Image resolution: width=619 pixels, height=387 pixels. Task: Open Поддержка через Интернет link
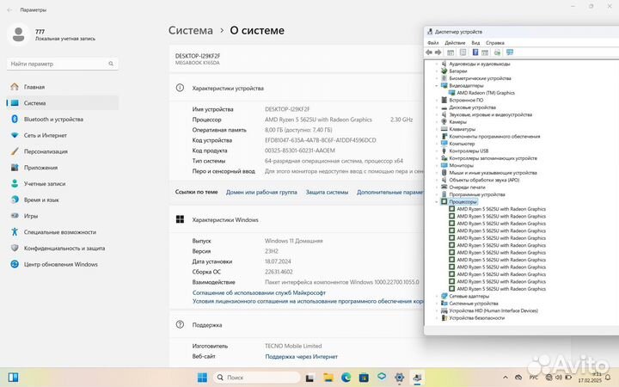tap(301, 357)
